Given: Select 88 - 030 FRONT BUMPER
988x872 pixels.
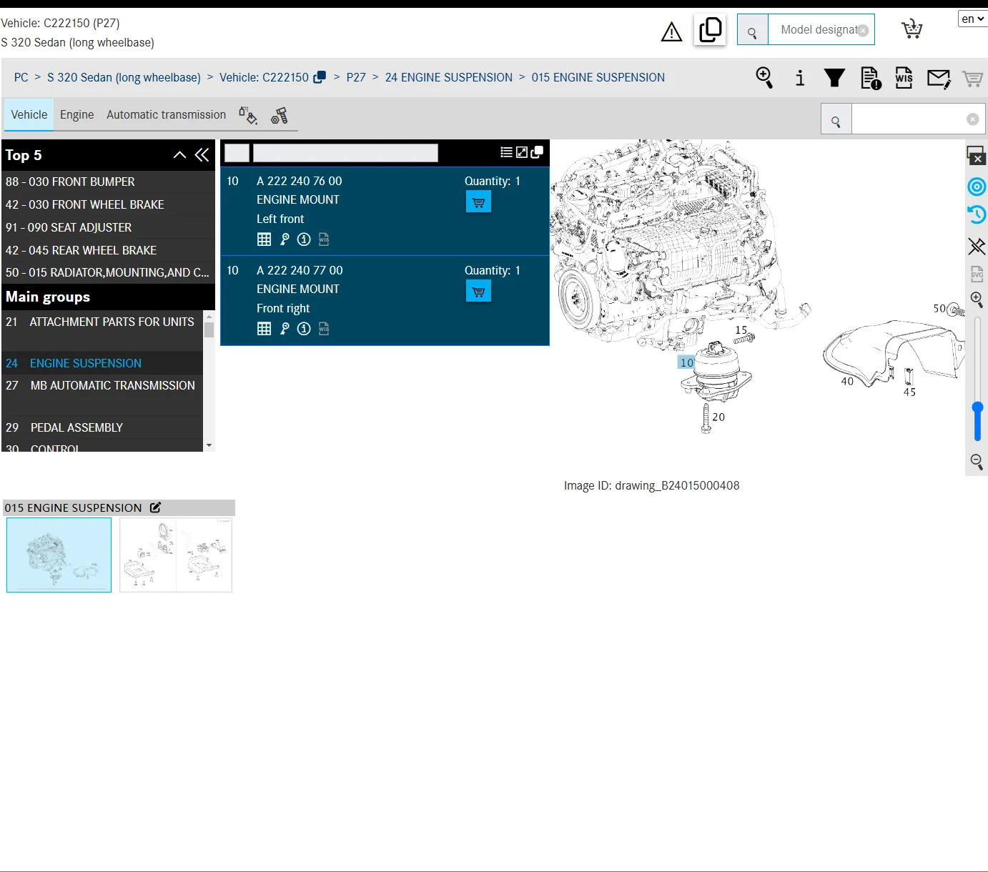Looking at the screenshot, I should [109, 182].
